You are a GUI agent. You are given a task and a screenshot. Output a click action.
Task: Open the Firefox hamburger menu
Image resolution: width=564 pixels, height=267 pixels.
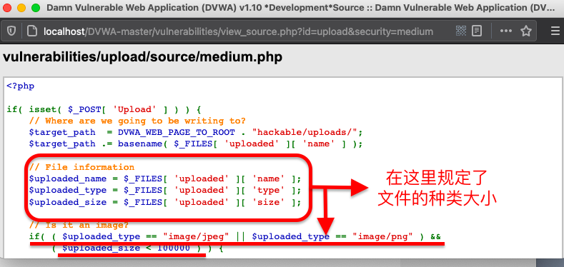(x=555, y=31)
